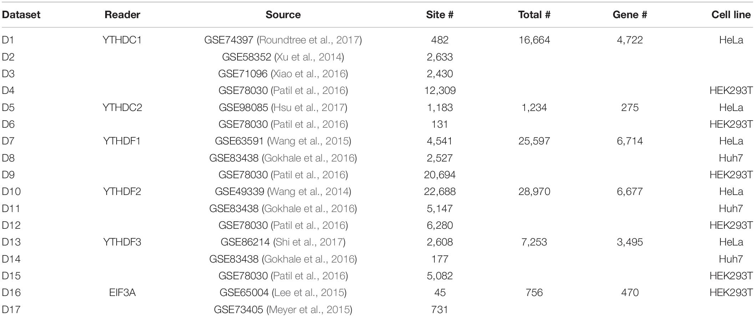Open the Xu et al., 2014 citation

(x=308, y=57)
